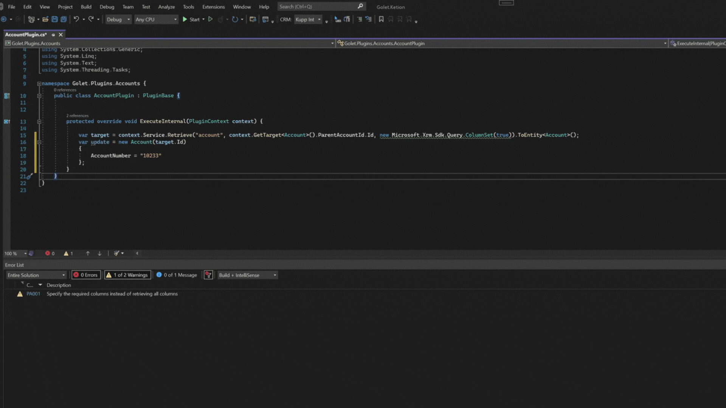Open the Golet.Plugins.Accounts.AccountPlugin type dropdown
This screenshot has width=726, height=408.
pyautogui.click(x=502, y=43)
